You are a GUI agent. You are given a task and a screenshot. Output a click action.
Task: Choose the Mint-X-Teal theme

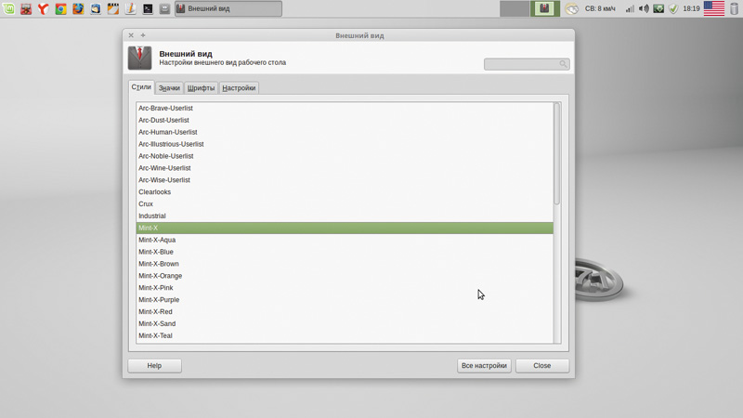(345, 335)
